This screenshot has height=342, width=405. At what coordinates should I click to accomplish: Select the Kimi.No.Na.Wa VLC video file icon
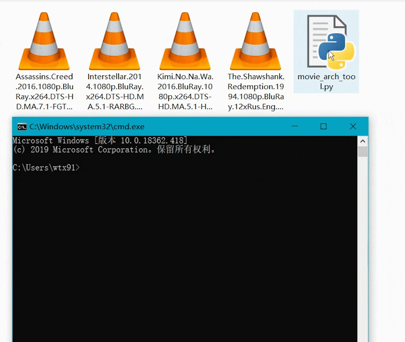pos(185,41)
